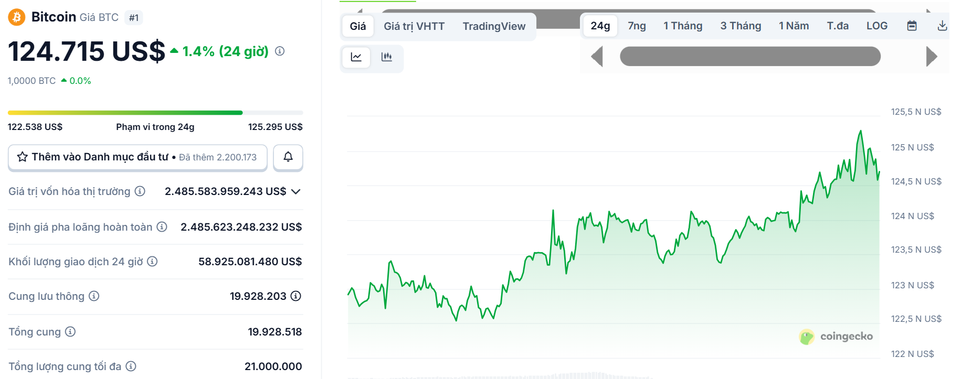The height and width of the screenshot is (379, 962).
Task: Open the calendar date picker icon
Action: pyautogui.click(x=912, y=26)
